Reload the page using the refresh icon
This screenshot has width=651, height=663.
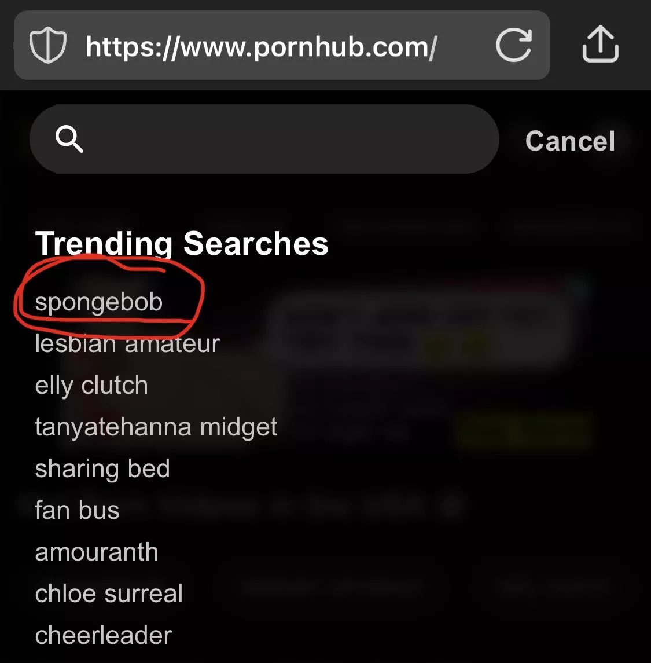point(514,46)
